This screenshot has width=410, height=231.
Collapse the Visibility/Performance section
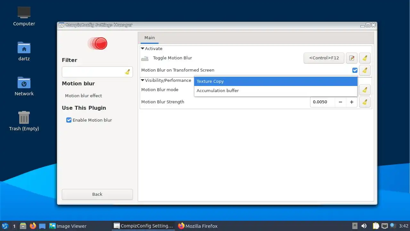(x=143, y=80)
